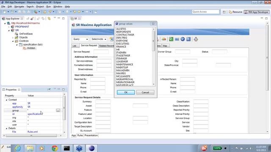Viewport: 271px width, 152px height.
Task: Expand the PROPMAINT tree node
Action: pos(9,27)
